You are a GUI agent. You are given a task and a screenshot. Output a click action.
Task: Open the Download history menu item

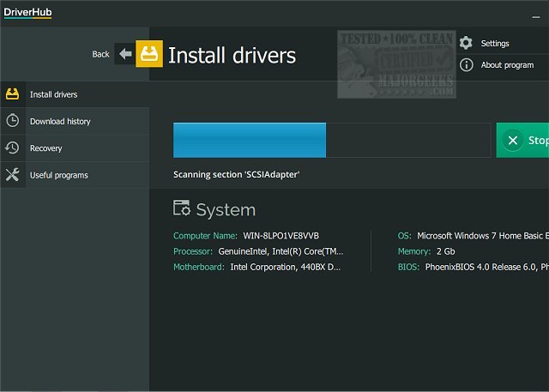coord(60,121)
